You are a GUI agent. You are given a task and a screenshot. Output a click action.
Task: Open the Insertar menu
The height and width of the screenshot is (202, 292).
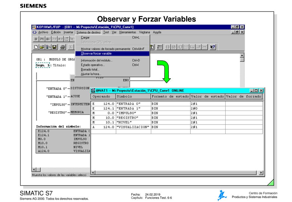click(x=68, y=32)
